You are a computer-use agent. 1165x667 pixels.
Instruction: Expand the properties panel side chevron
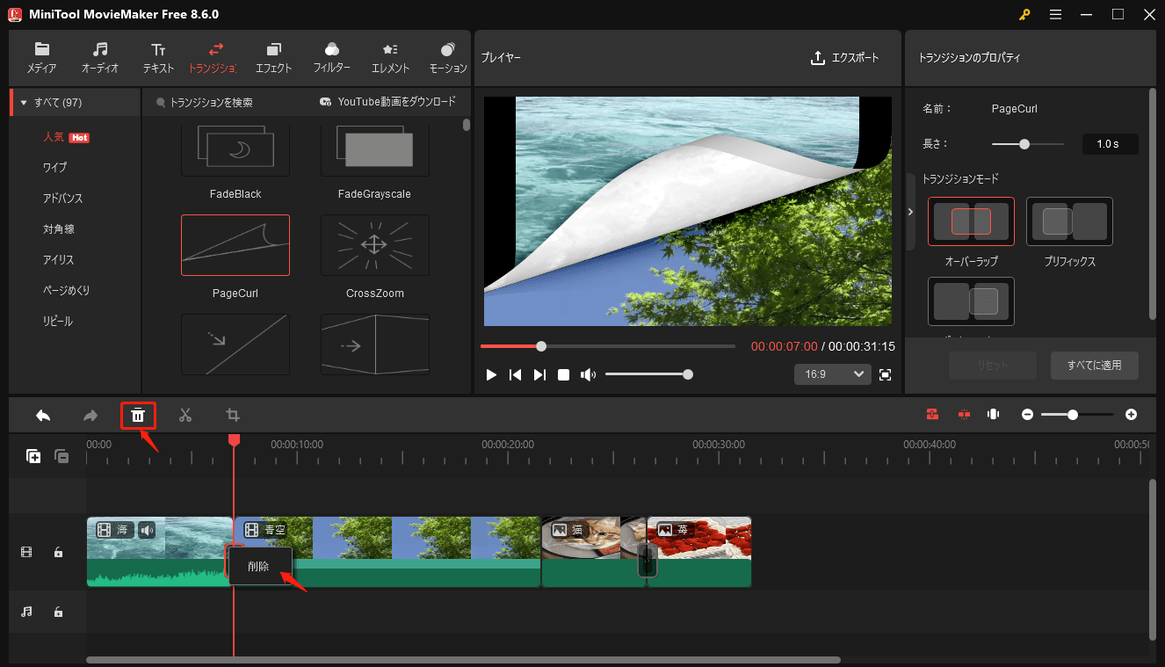910,211
